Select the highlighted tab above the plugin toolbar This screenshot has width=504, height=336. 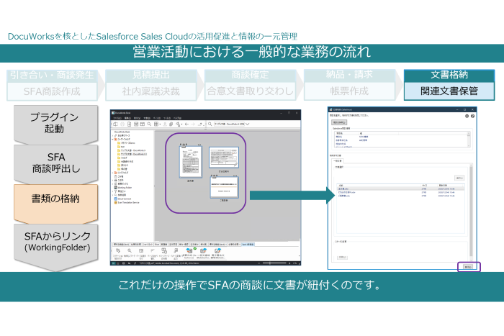[x=248, y=245]
